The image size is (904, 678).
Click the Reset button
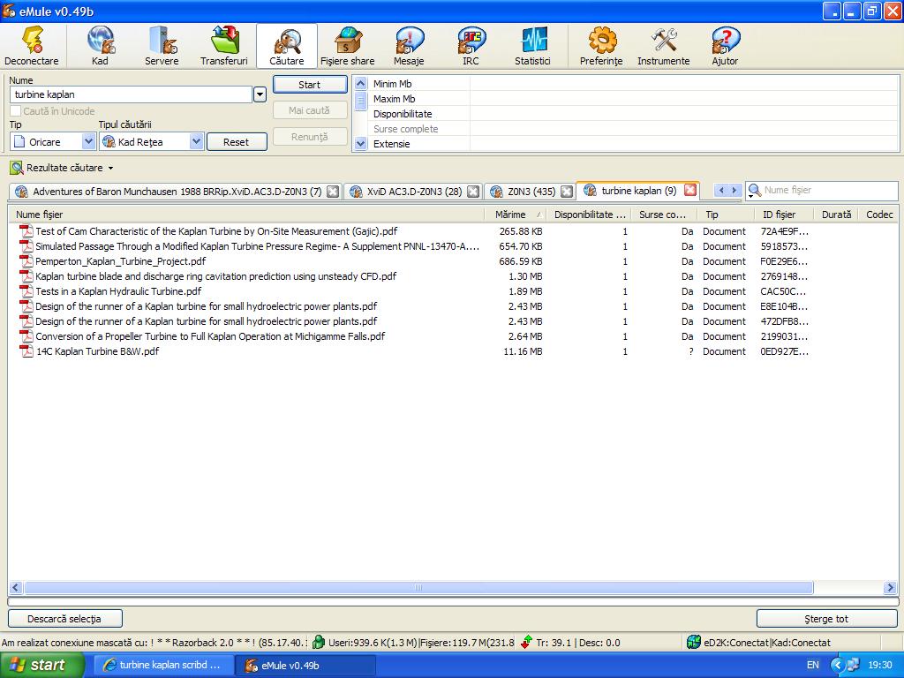pos(237,142)
